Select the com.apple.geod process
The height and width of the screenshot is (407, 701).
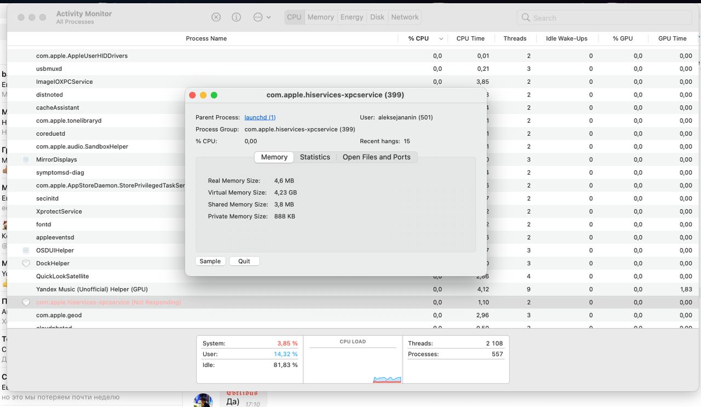(x=354, y=316)
